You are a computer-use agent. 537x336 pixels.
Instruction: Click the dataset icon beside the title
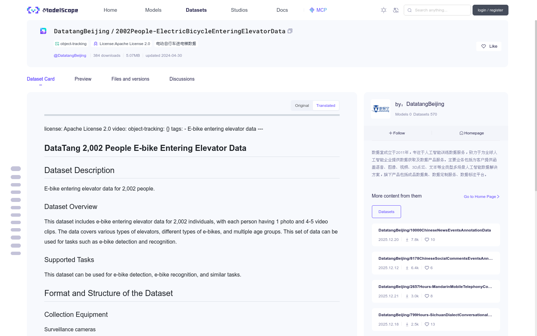[43, 31]
